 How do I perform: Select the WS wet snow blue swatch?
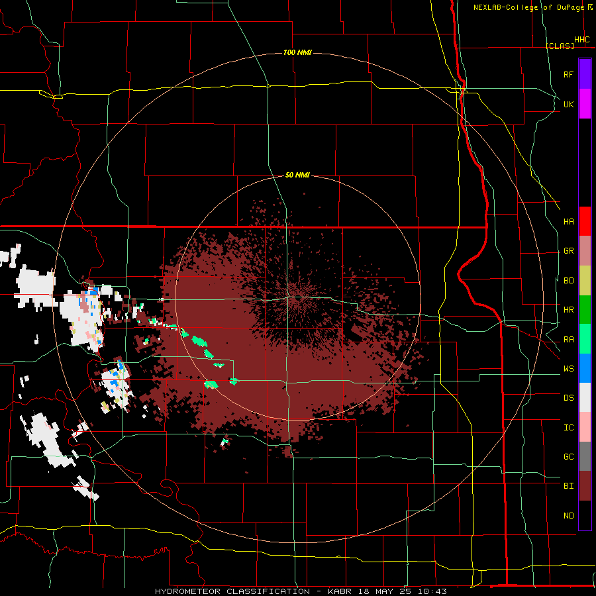(x=585, y=368)
